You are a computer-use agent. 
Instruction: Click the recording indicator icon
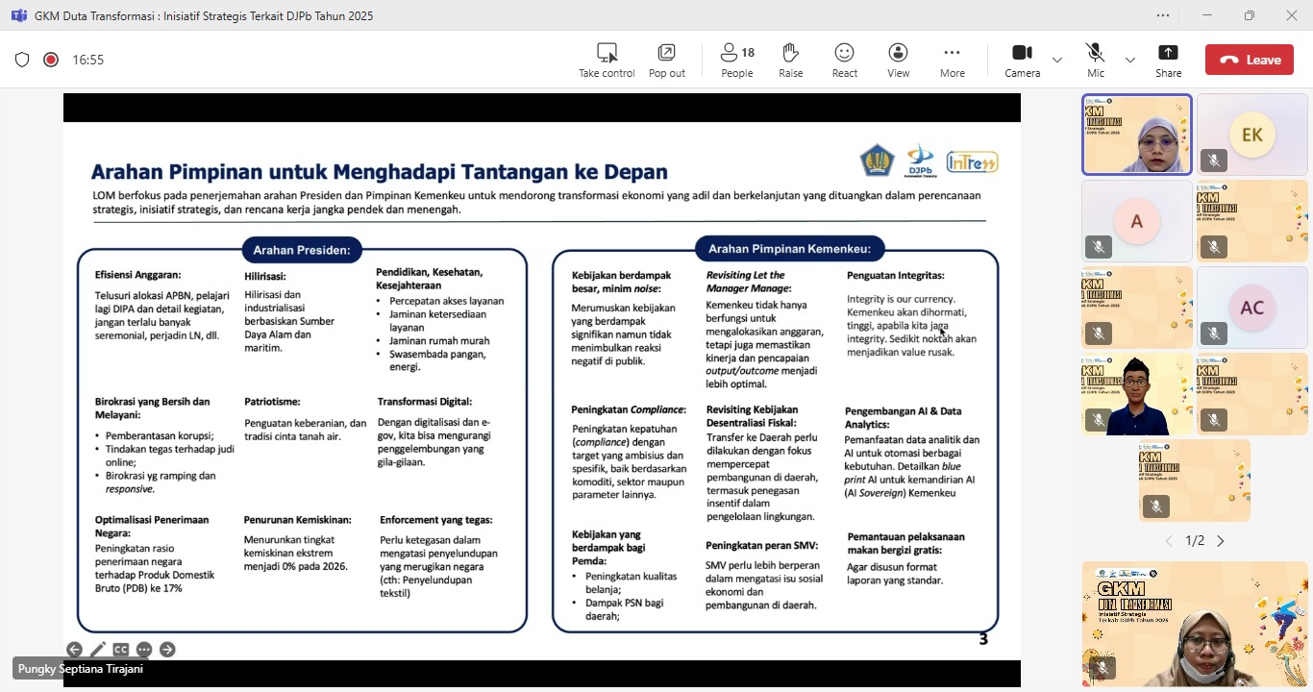click(51, 60)
